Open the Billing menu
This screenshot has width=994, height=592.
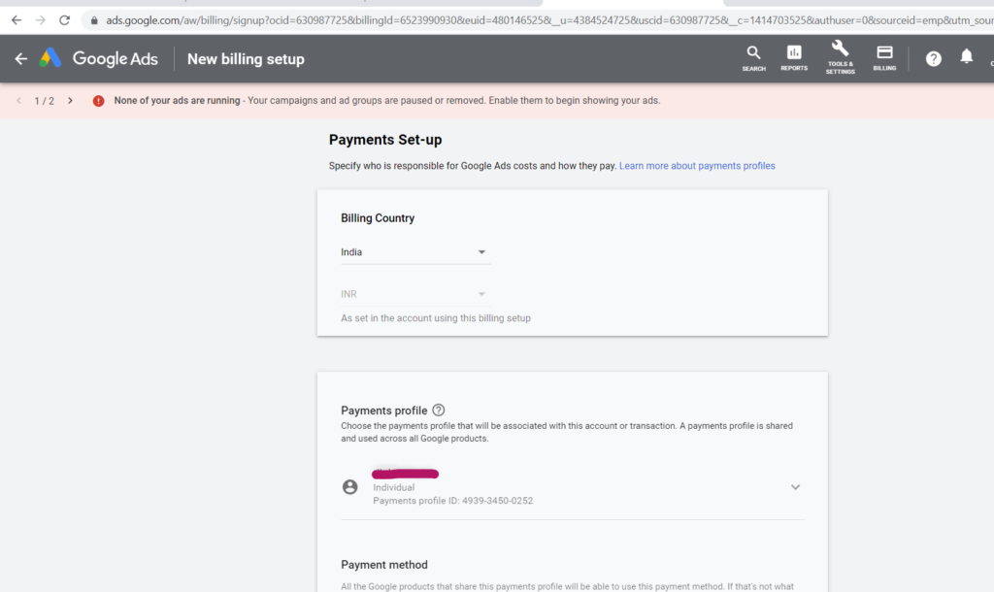[884, 58]
